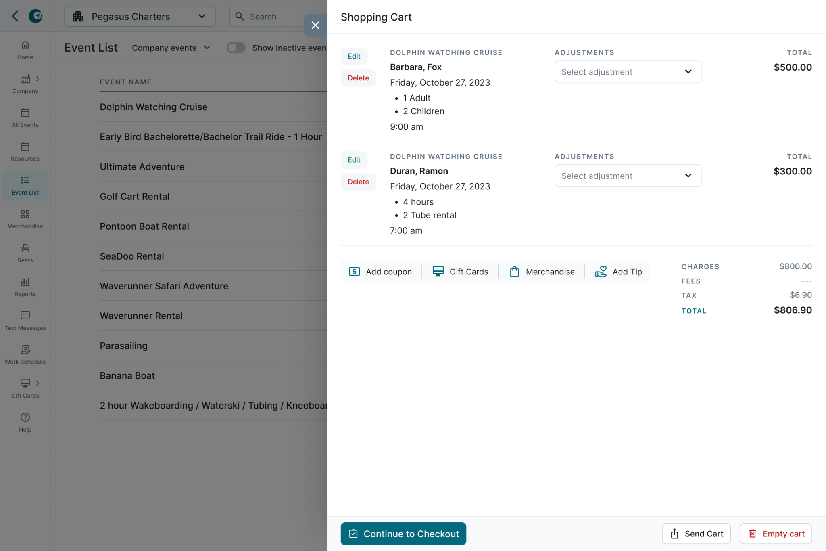
Task: Open Reports chart icon
Action: tap(25, 282)
